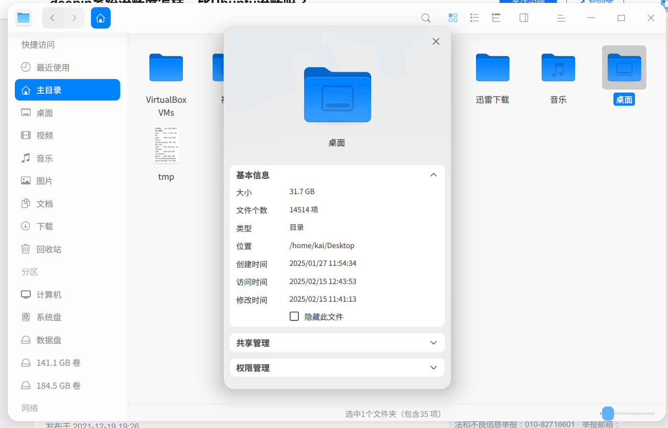Open the 141.1 GB 卷 partition
Viewport: 668px width, 428px height.
tap(68, 362)
